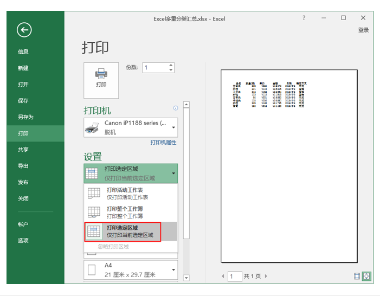Open the Printer Properties link
Viewport: 380px width, 296px height.
[x=163, y=142]
